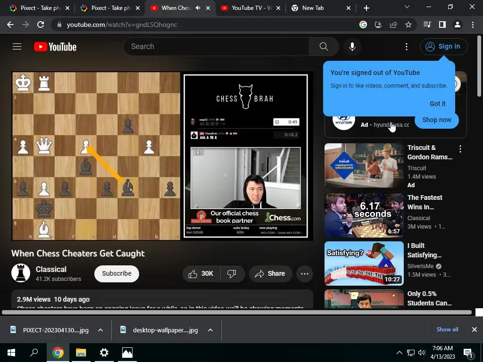Image resolution: width=483 pixels, height=362 pixels.
Task: Click the vertical page scrollbar
Action: click(x=479, y=66)
